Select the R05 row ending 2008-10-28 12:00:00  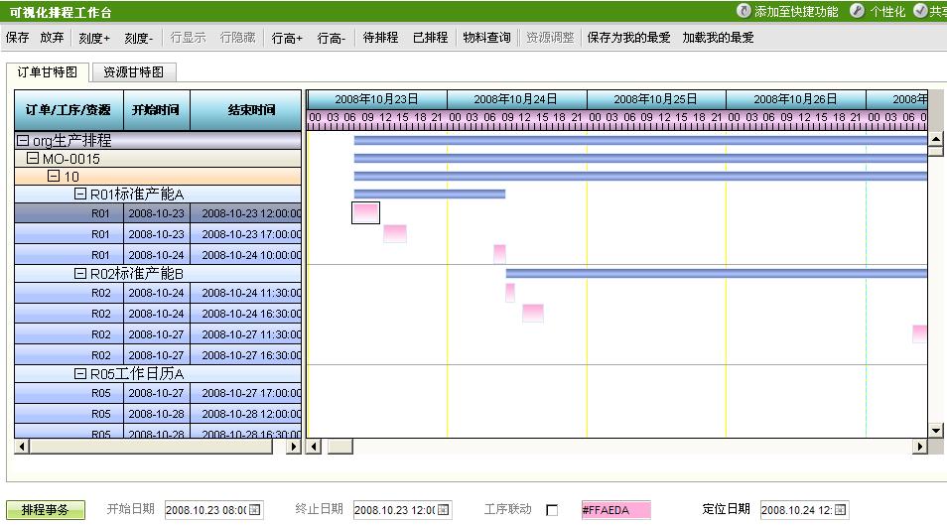158,413
